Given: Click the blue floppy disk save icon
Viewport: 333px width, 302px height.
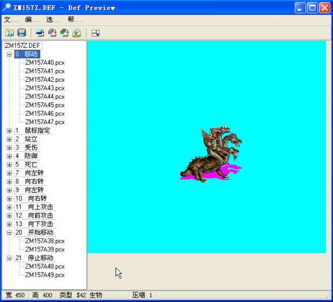Looking at the screenshot, I should pos(21,33).
